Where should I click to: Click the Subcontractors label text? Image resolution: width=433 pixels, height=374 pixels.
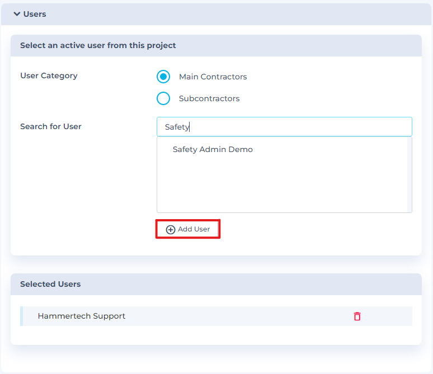point(209,98)
